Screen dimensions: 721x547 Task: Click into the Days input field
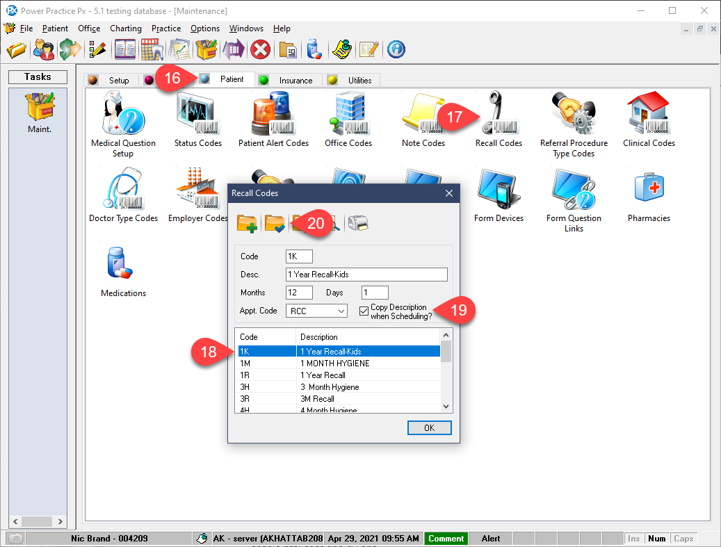coord(375,293)
